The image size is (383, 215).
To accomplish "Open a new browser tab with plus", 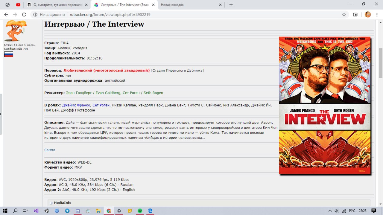I will (231, 5).
